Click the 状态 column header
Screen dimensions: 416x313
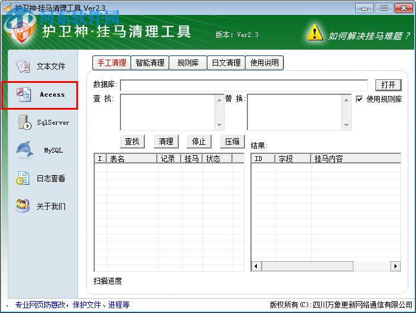[x=218, y=159]
